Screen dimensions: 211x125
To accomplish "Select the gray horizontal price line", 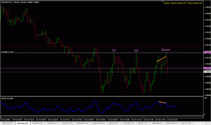I will click(102, 72).
